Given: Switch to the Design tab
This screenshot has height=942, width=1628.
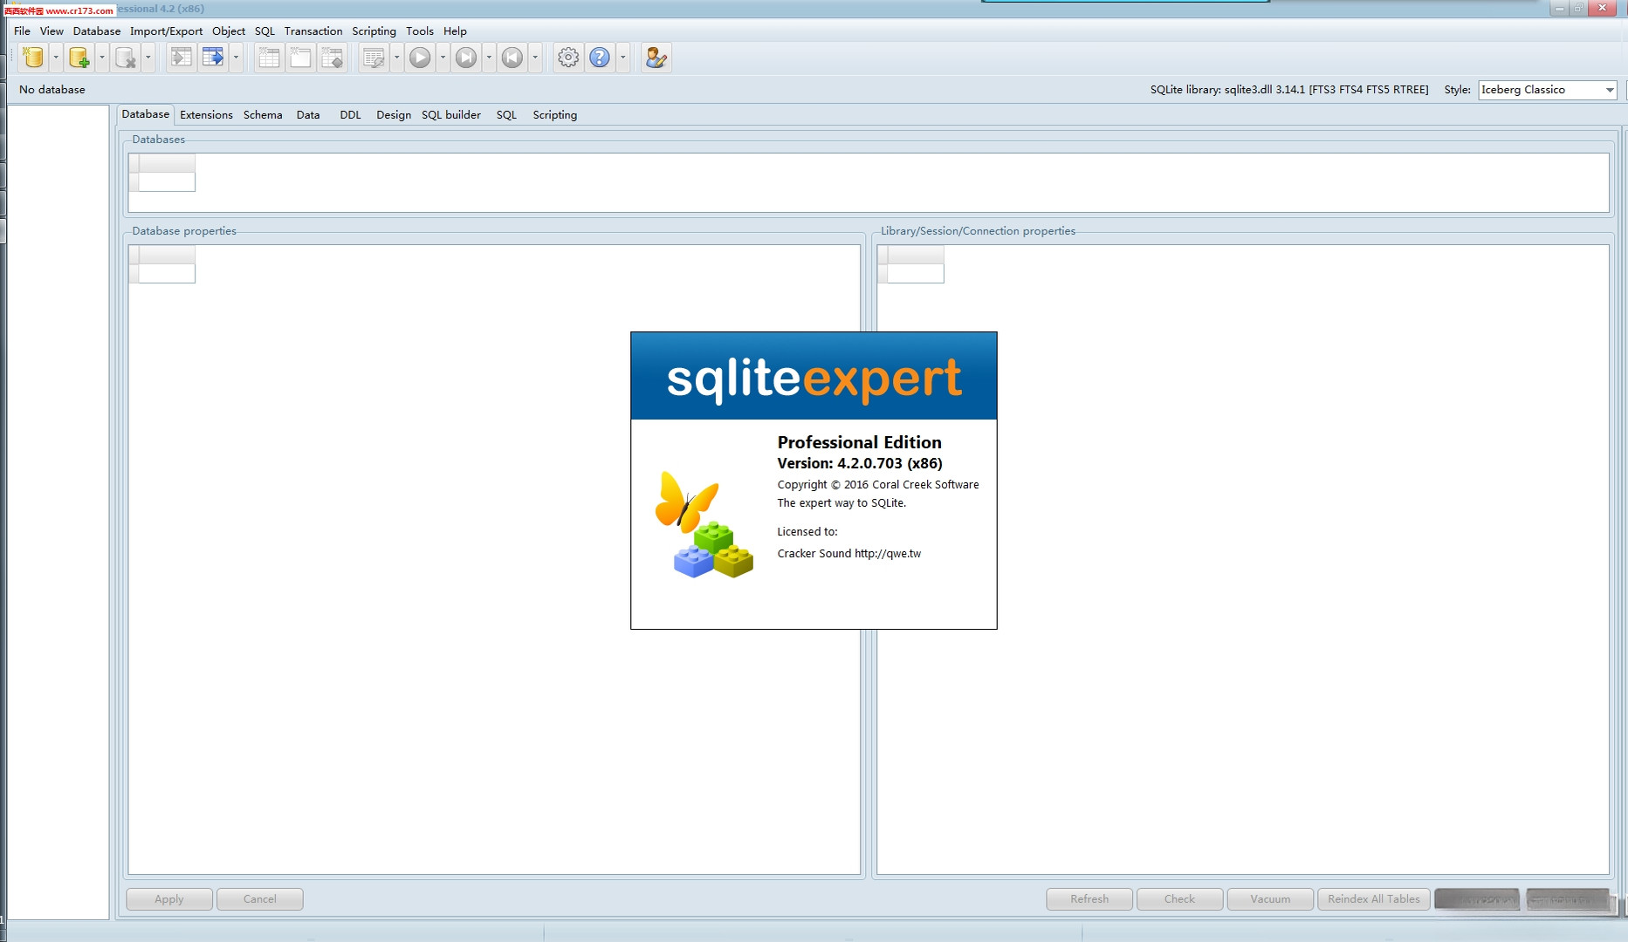Looking at the screenshot, I should pos(394,115).
